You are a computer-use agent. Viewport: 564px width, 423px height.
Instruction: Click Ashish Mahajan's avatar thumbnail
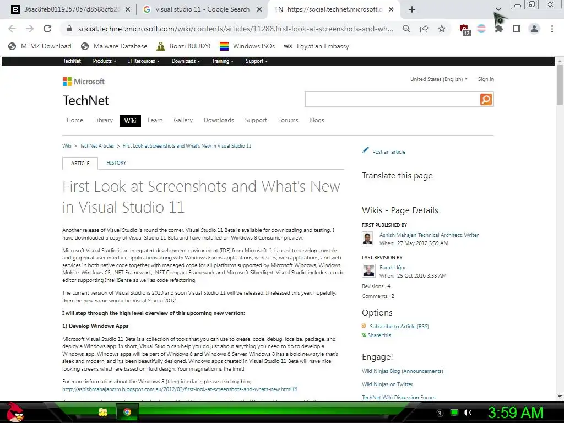tap(367, 238)
